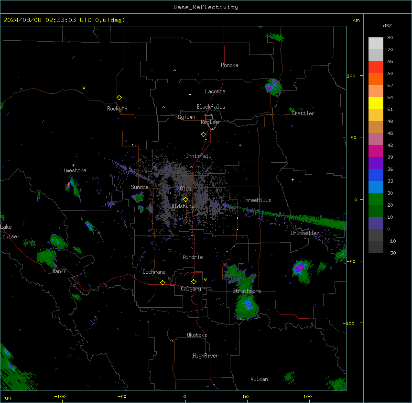Click the Lake Louise label
Viewport: 412px width, 403px height.
tap(9, 232)
